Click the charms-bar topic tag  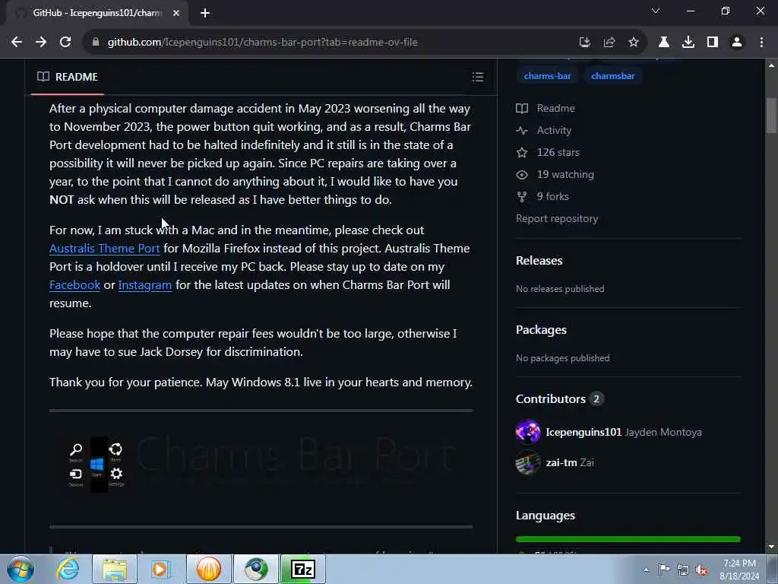[547, 76]
